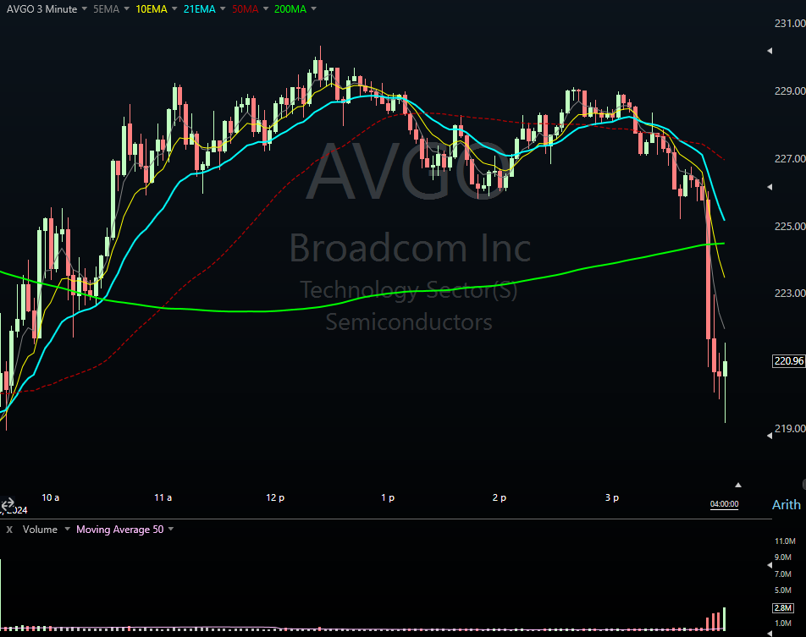Viewport: 806px width, 637px height.
Task: Click the current price box 220.96
Action: (x=789, y=361)
